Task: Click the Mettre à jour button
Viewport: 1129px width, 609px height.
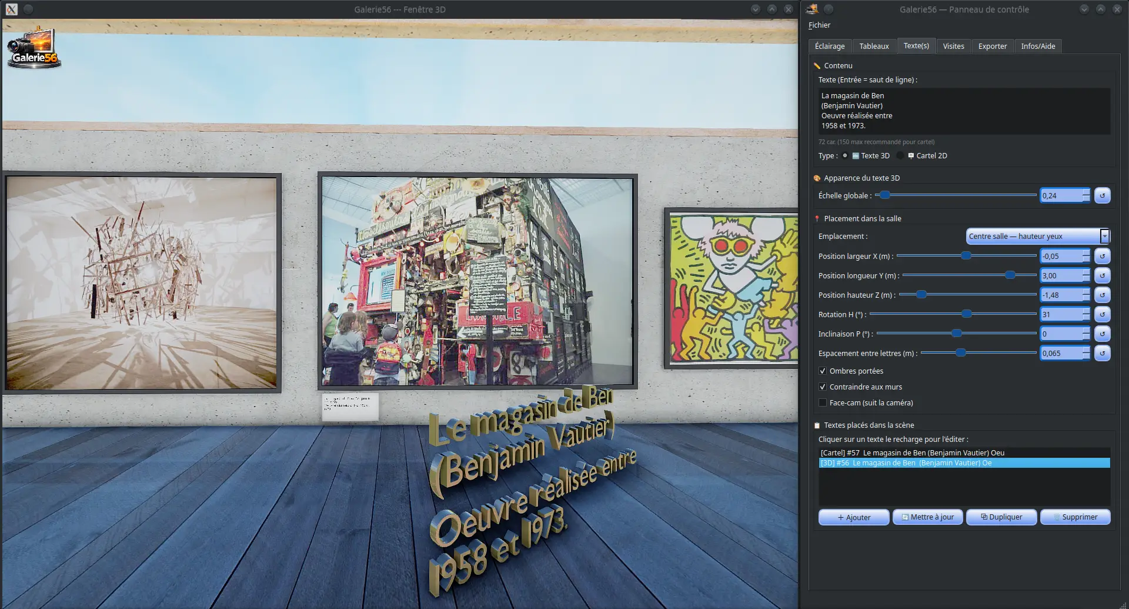Action: click(x=927, y=517)
